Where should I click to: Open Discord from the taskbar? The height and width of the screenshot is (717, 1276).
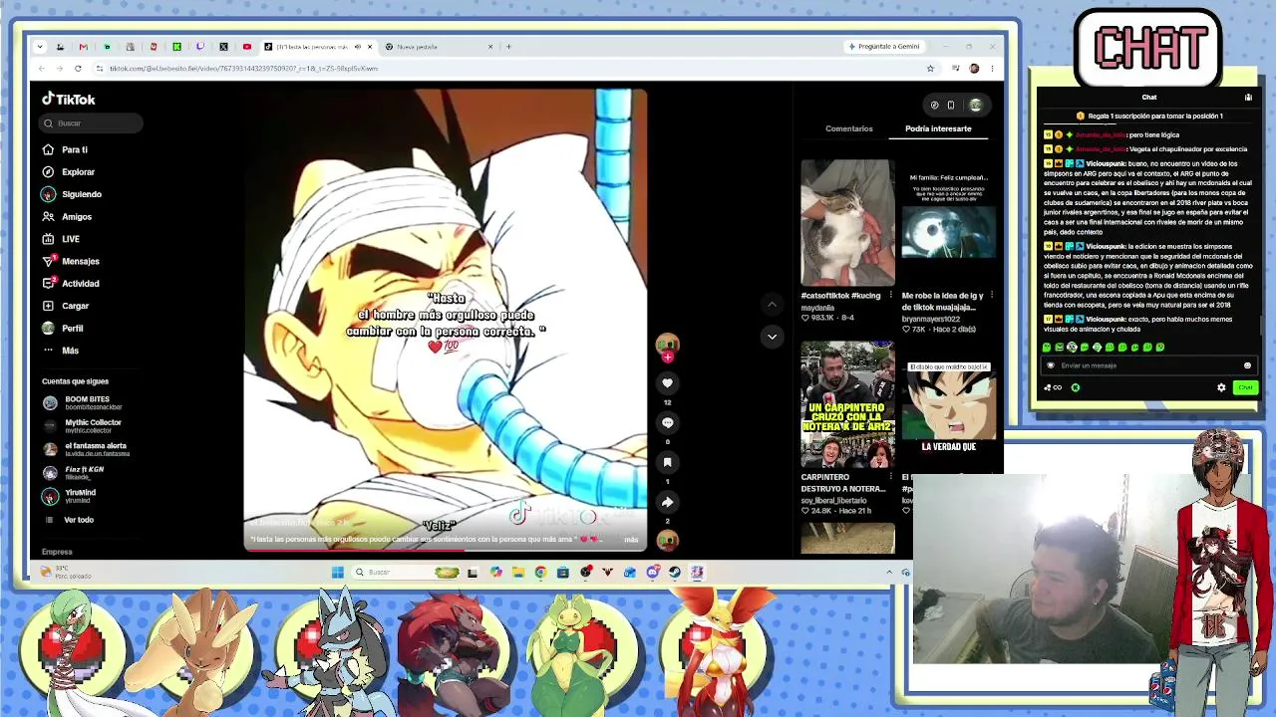pos(652,573)
